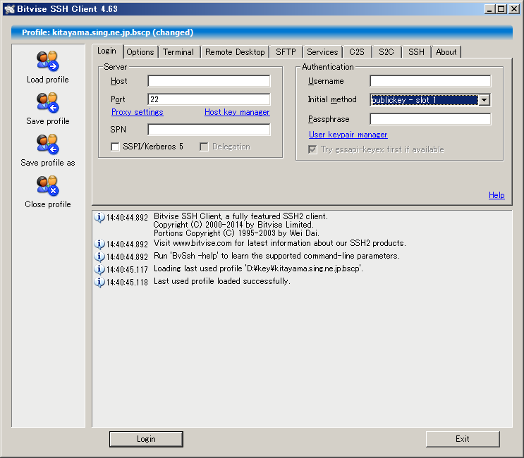Click log text 'Last used profile loaded successfully.'
The image size is (524, 458).
tap(222, 281)
